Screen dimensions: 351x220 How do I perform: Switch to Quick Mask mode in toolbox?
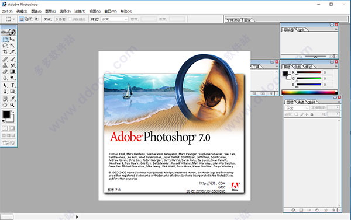tap(12, 128)
